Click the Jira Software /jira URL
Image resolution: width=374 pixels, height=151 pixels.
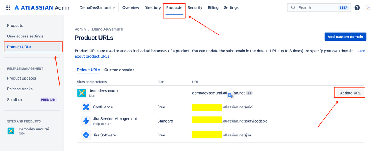tap(221, 135)
